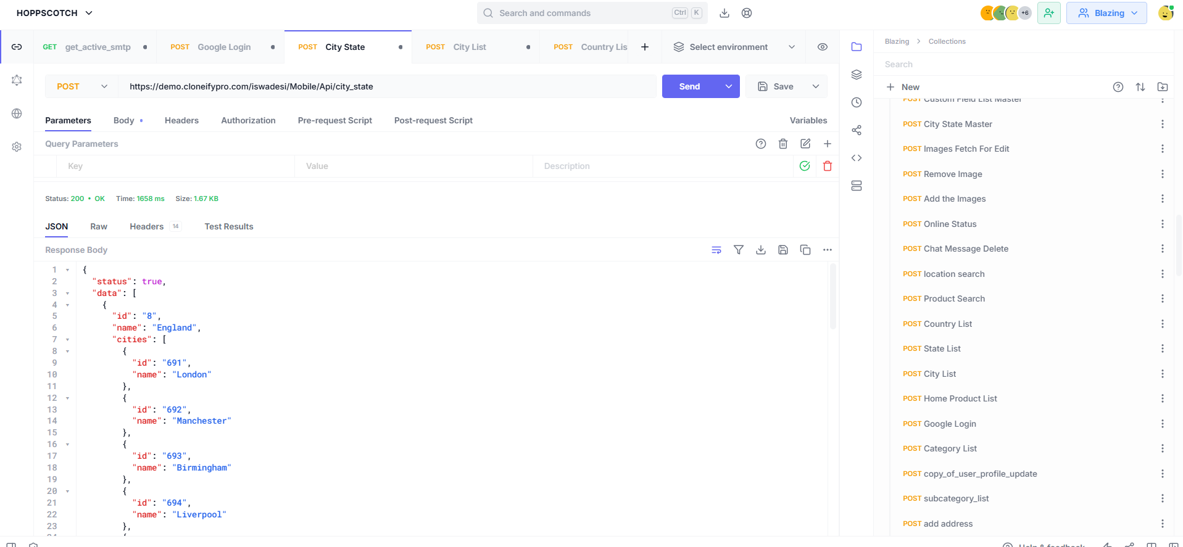Screen dimensions: 1183x547
Task: Toggle the green parameter enabled checkmark
Action: click(x=805, y=166)
